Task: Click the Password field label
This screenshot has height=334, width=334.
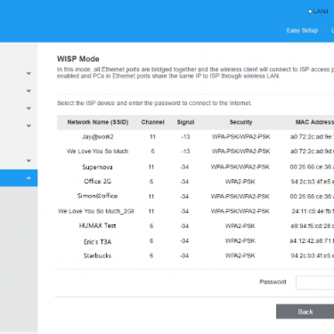Action: point(273,282)
